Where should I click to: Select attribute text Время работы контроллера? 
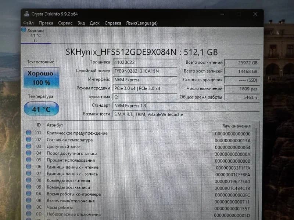74,194
